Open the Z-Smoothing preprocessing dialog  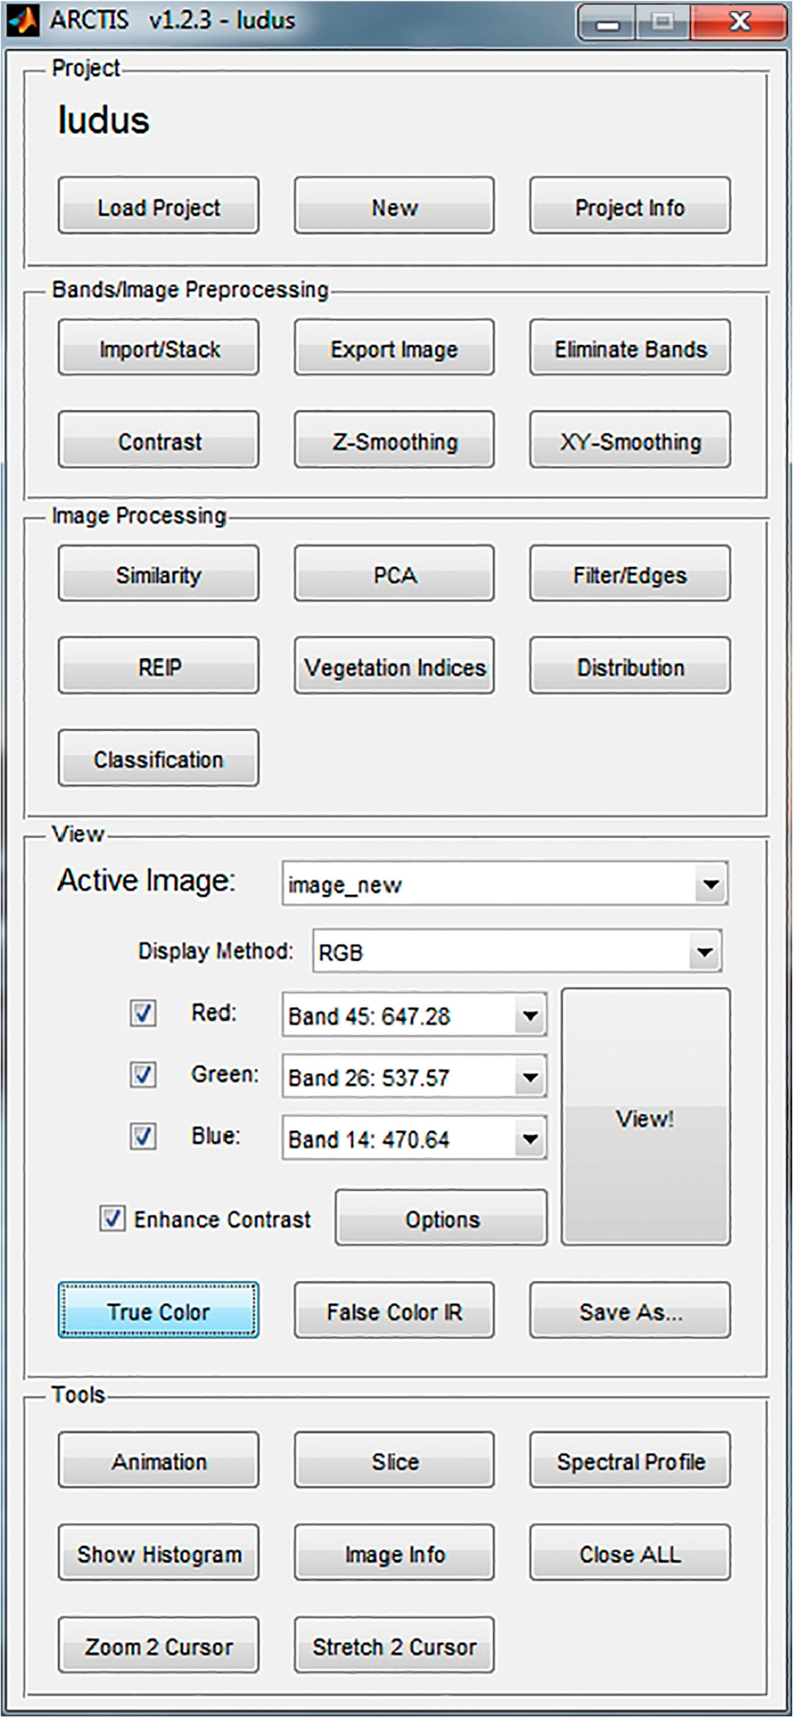pos(395,441)
